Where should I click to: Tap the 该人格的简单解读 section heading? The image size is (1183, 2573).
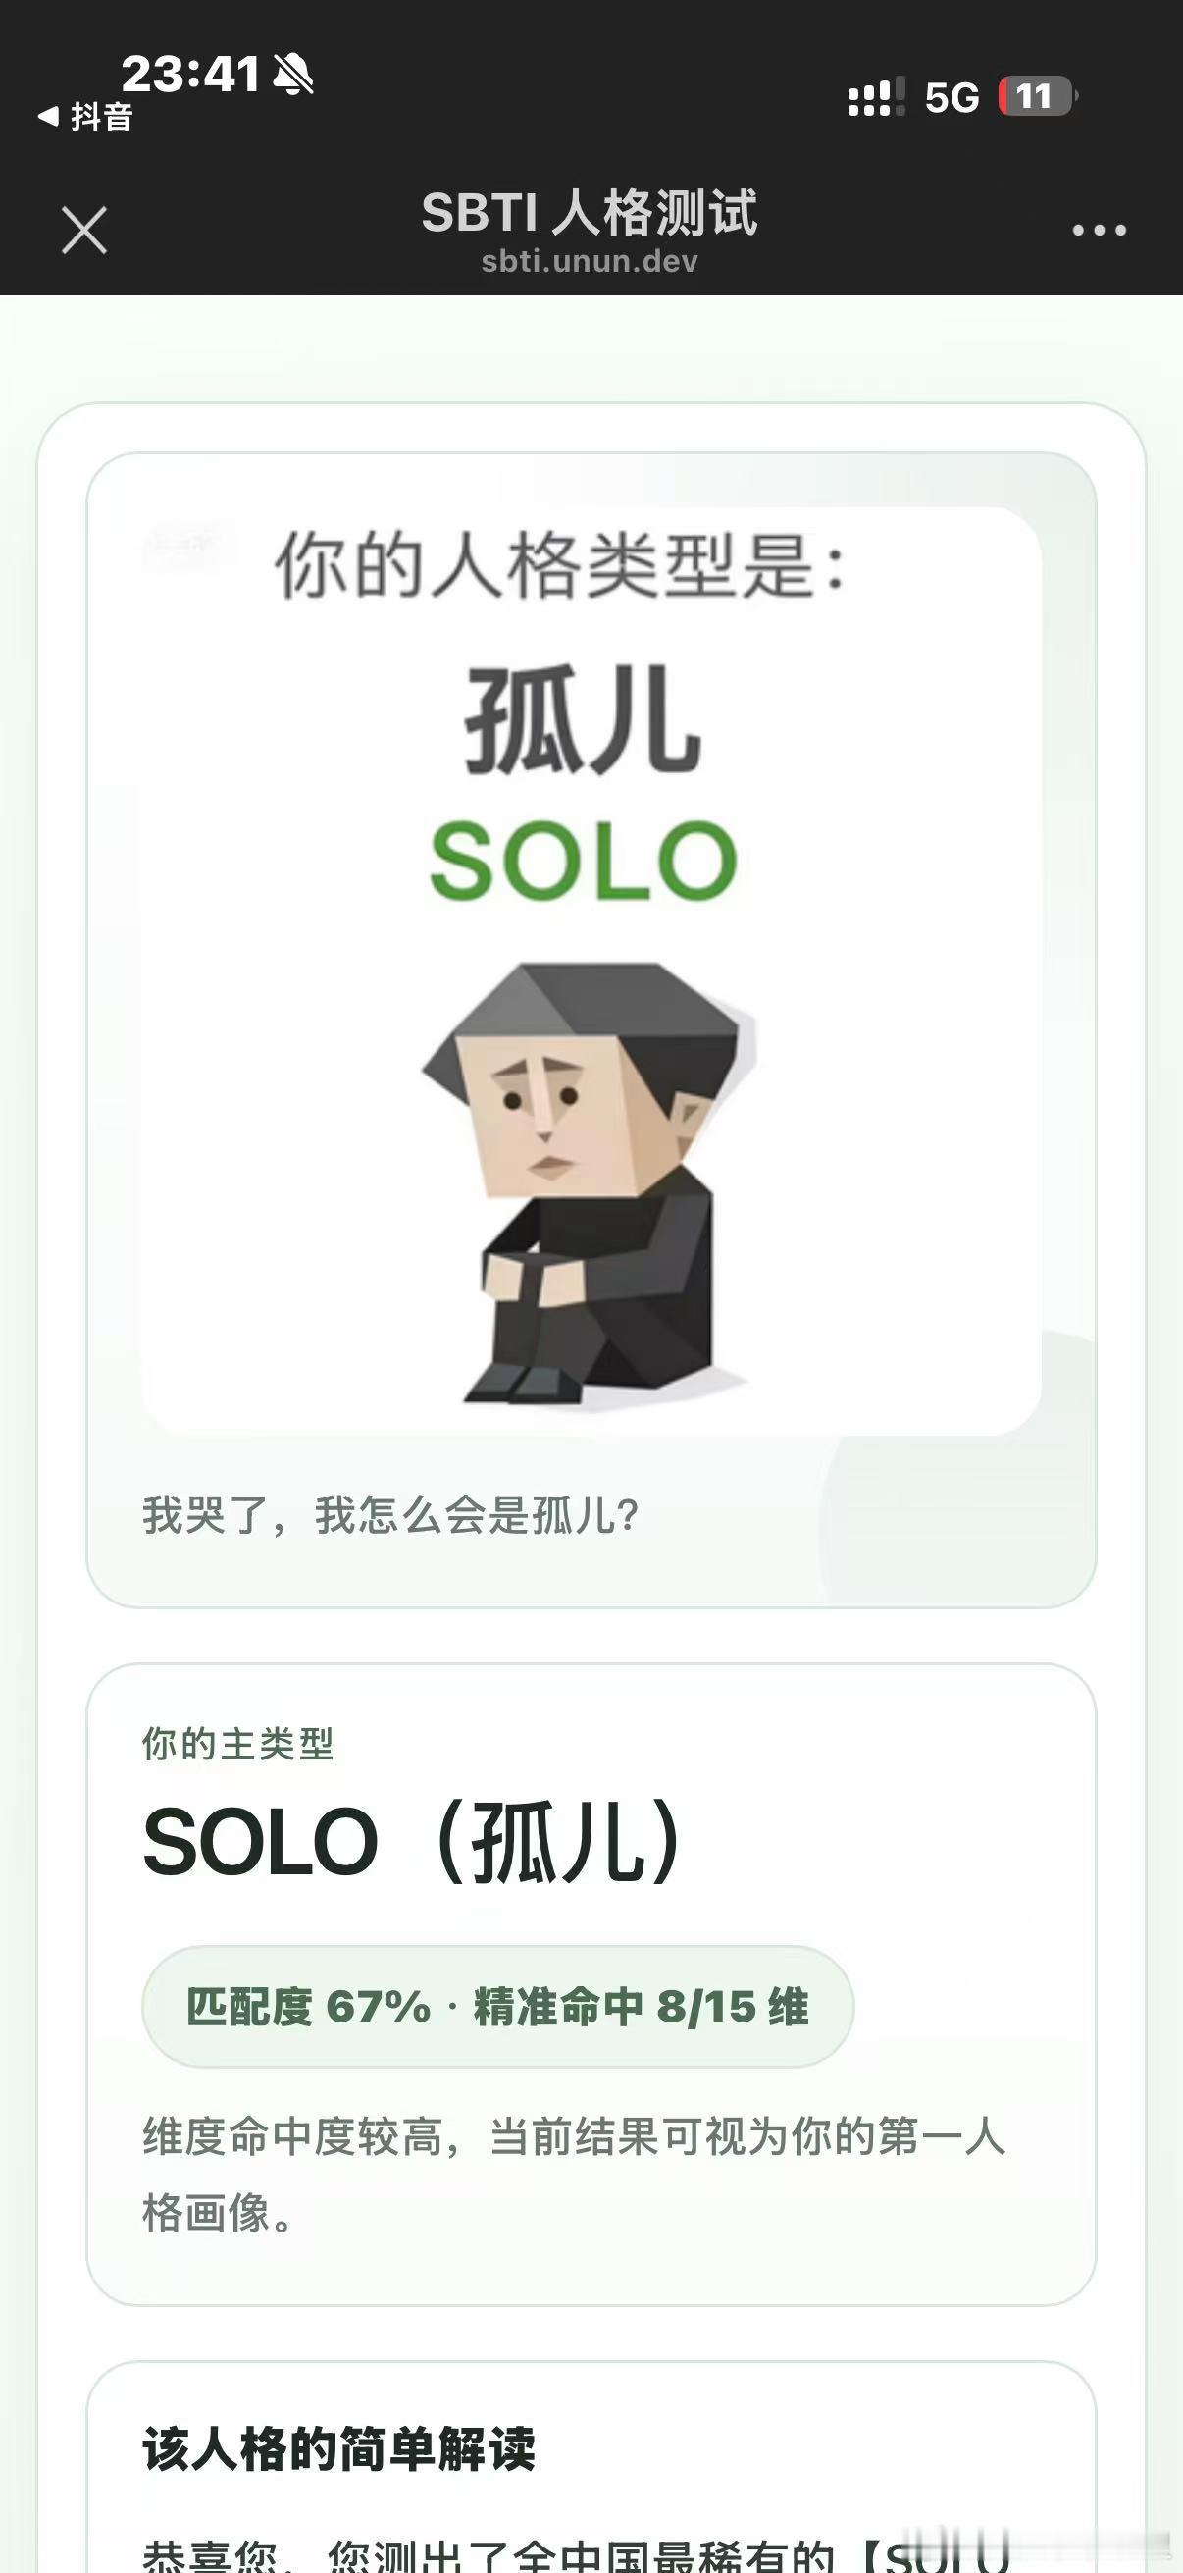coord(338,2448)
